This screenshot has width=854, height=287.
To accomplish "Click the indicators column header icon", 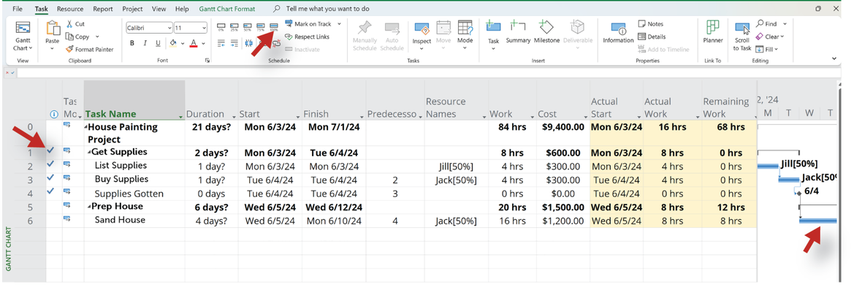I will pos(54,115).
